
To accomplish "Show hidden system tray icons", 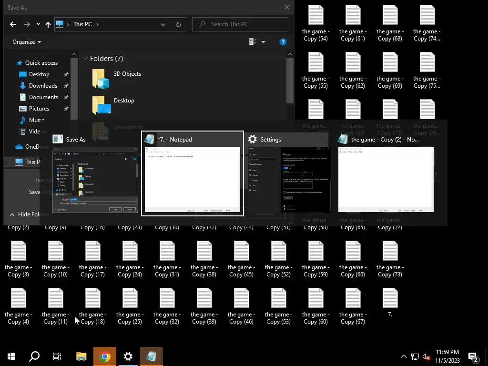I will tap(403, 356).
